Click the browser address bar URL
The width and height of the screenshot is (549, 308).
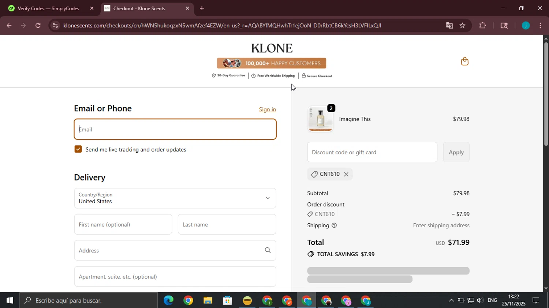click(222, 26)
